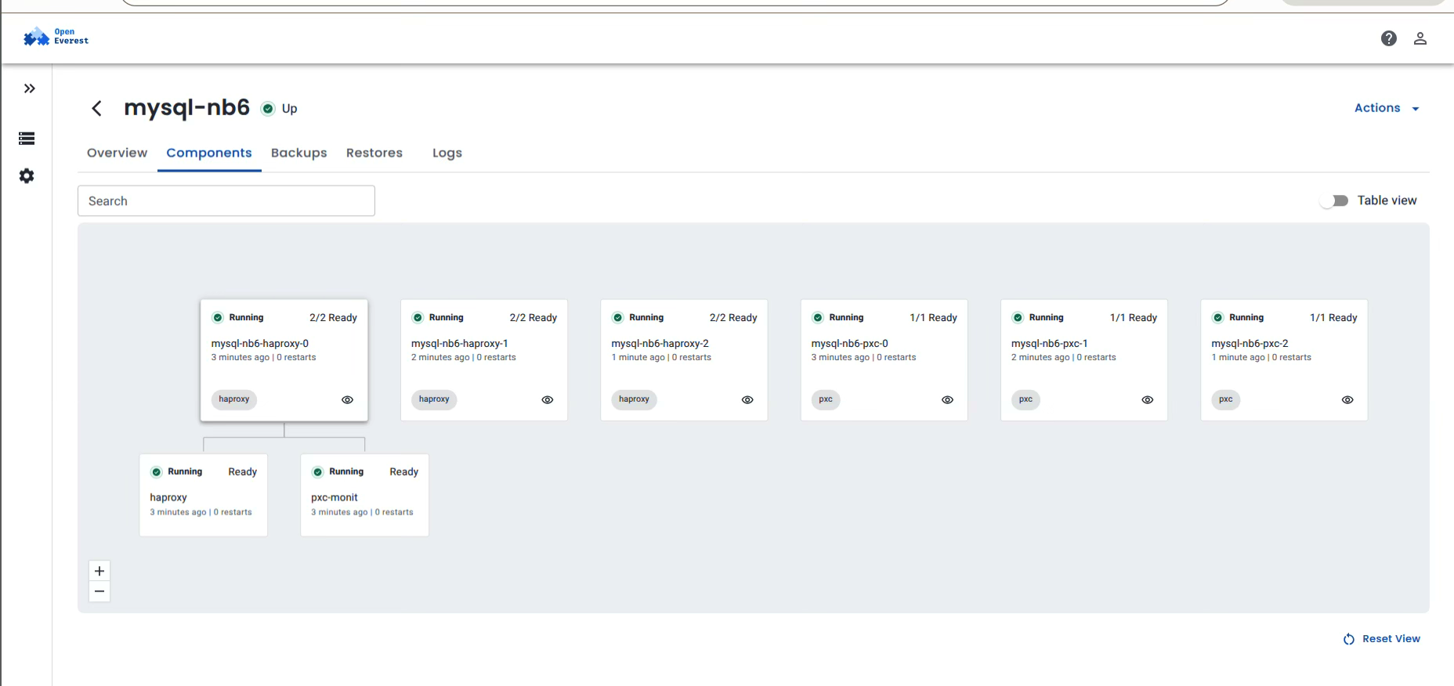The width and height of the screenshot is (1454, 686).
Task: Select the pxc-monit container card
Action: point(364,495)
